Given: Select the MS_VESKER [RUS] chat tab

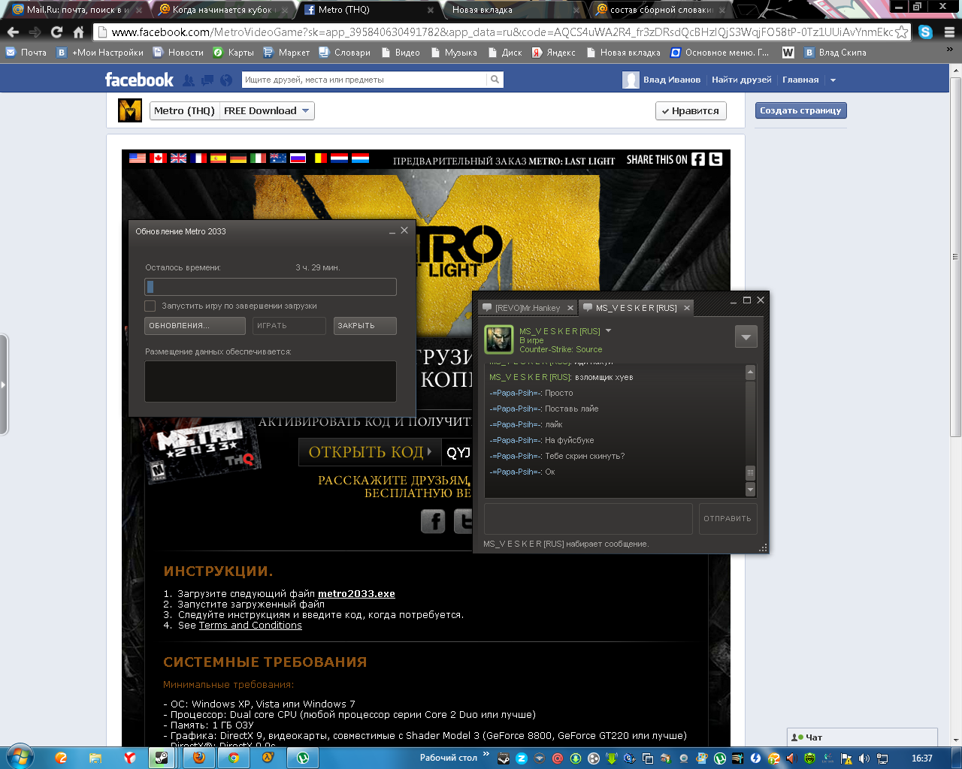Looking at the screenshot, I should click(637, 308).
